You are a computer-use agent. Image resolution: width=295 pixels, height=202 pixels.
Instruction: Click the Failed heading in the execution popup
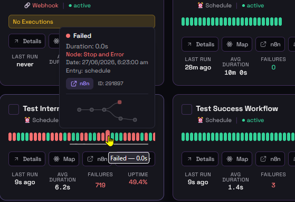82,36
